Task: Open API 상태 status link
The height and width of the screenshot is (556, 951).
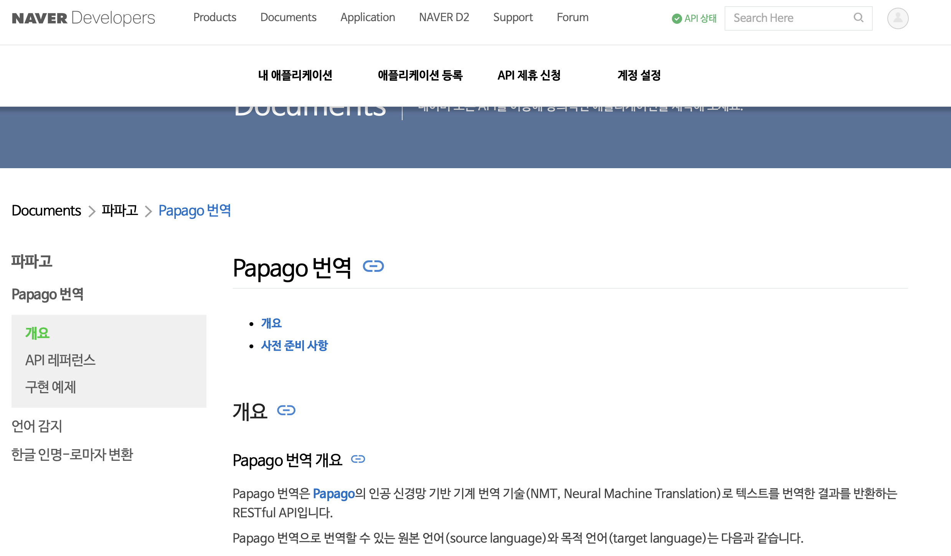Action: [700, 18]
